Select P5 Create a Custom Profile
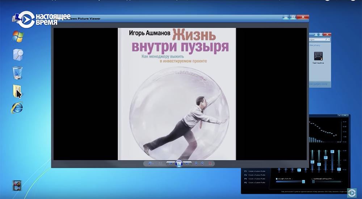Image resolution: width=362 pixels, height=199 pixels. coord(255,179)
